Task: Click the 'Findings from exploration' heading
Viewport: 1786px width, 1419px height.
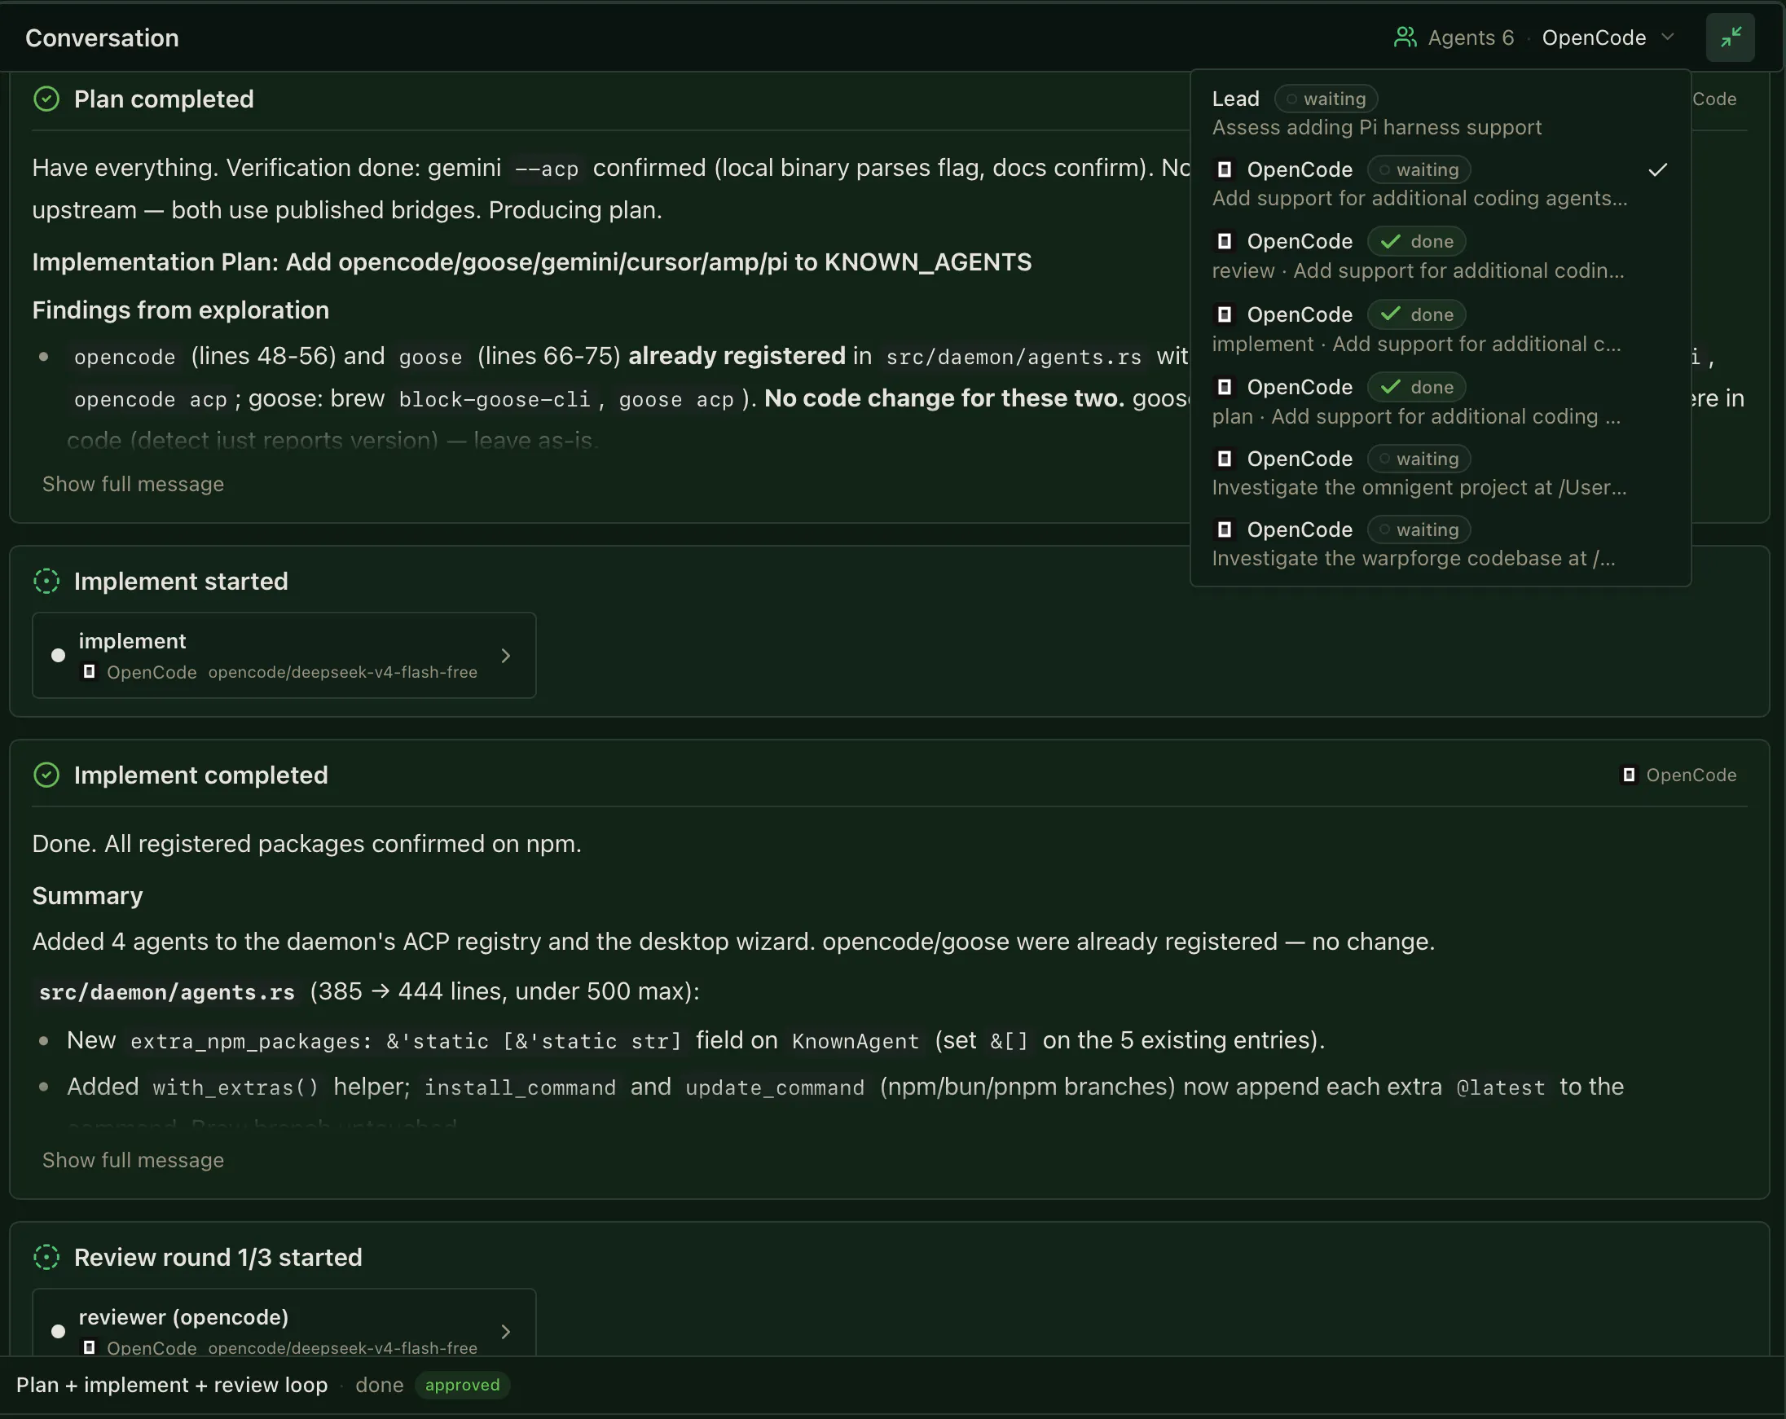Action: [181, 310]
